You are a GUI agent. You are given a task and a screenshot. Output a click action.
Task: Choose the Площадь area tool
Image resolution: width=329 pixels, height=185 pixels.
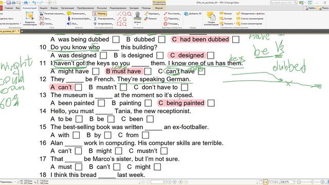171,24
